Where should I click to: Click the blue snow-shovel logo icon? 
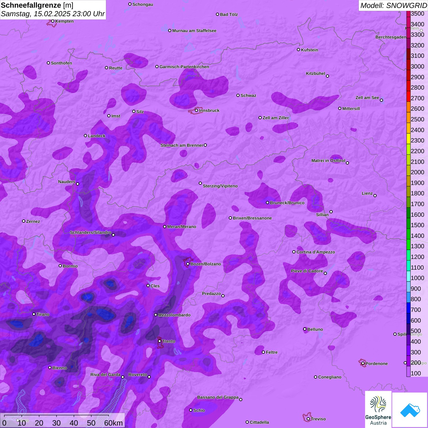[x=410, y=410]
